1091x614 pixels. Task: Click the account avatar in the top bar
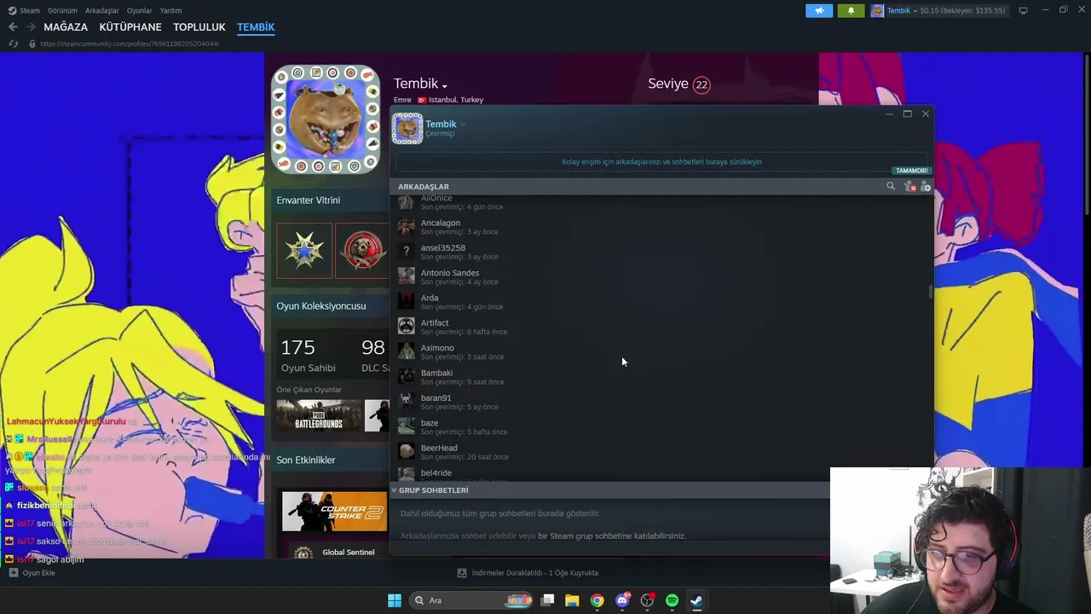[877, 10]
